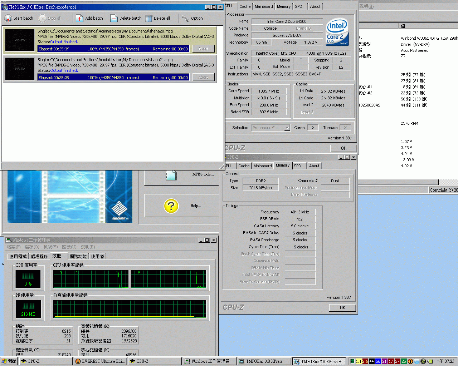Click the yellow 1.1 tray sensor icon
Screen dimensions: 458x366
(x=359, y=361)
